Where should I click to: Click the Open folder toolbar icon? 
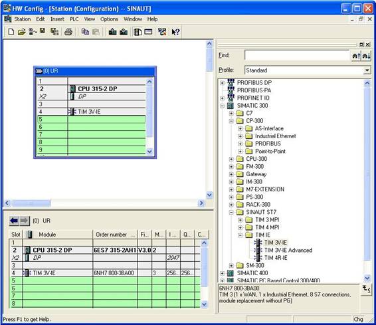tap(21, 32)
